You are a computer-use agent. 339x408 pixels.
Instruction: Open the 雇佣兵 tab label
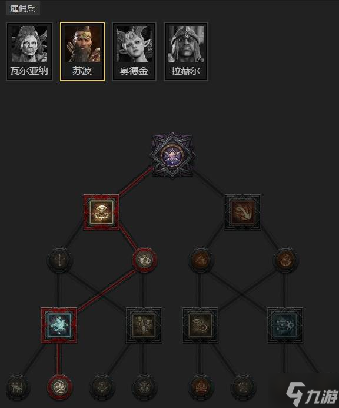[22, 8]
